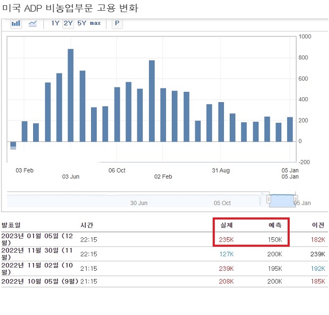Image resolution: width=329 pixels, height=315 pixels.
Task: Click the previous value 192K
Action: (x=318, y=269)
